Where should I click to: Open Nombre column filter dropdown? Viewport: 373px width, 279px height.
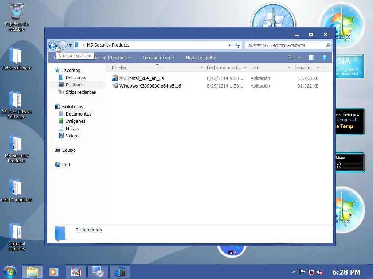pos(202,68)
